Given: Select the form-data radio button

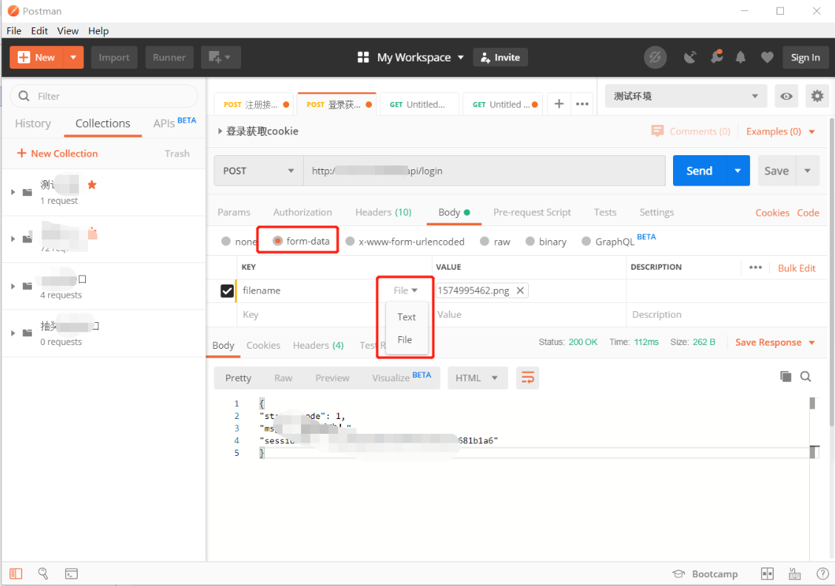Looking at the screenshot, I should (277, 241).
